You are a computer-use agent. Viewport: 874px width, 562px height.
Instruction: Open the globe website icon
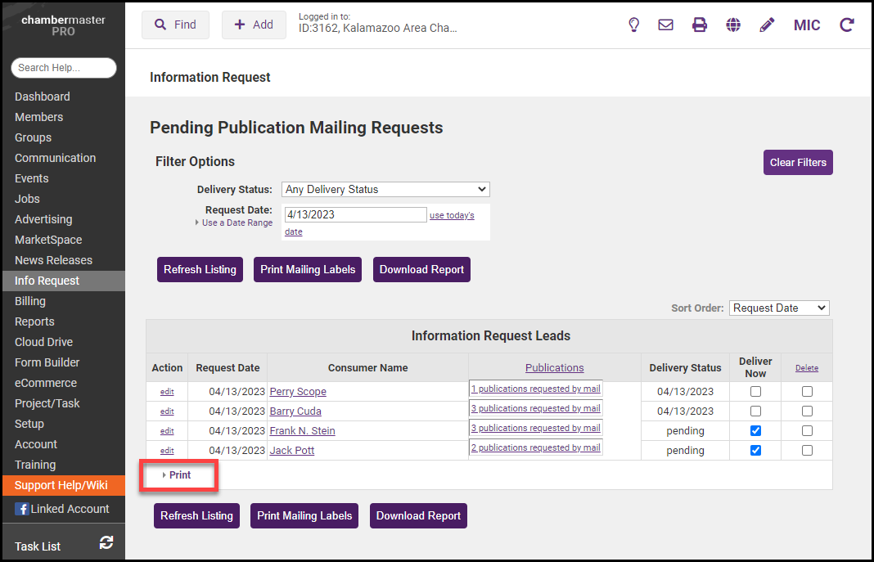point(733,25)
